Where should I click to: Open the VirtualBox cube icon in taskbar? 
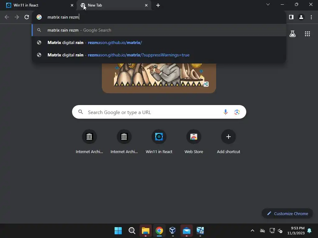click(173, 231)
